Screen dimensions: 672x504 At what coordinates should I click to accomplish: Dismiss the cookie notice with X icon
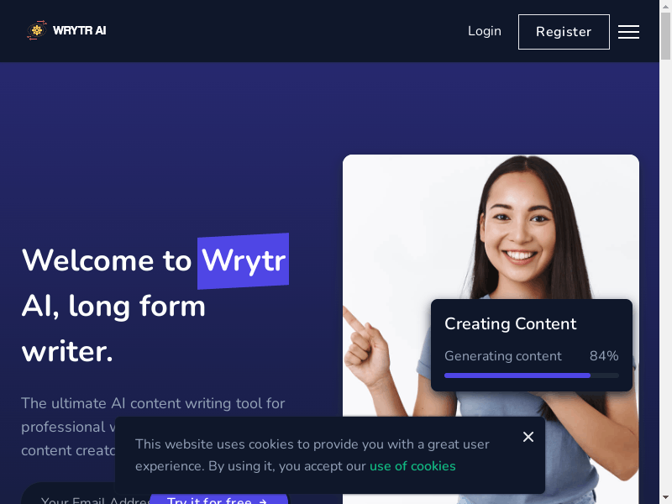528,437
